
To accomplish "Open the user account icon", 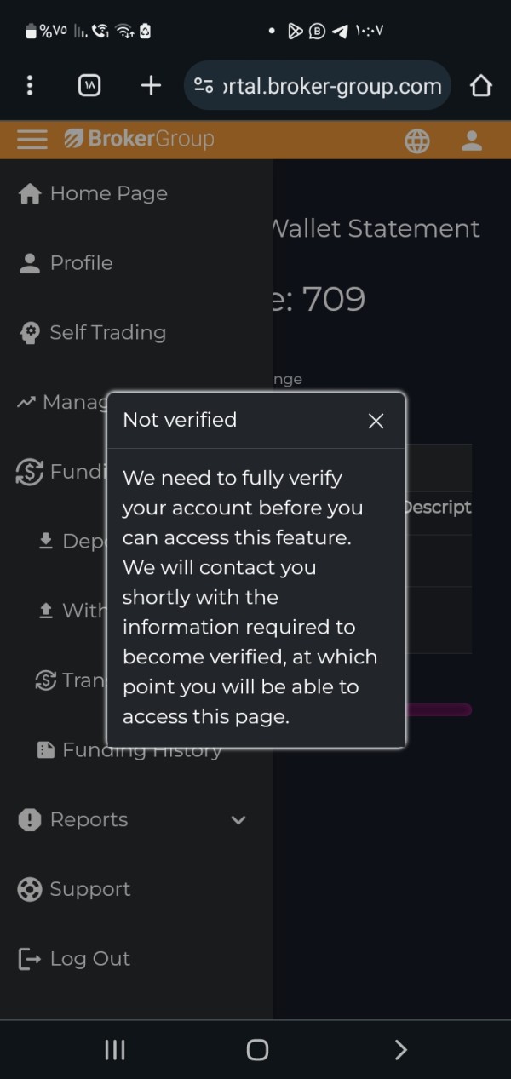I will pos(472,141).
